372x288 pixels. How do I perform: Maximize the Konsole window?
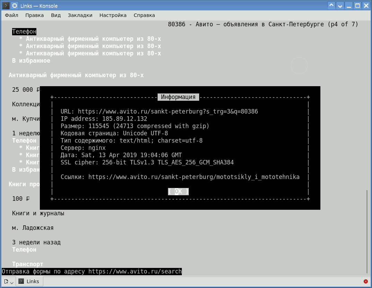pos(357,6)
